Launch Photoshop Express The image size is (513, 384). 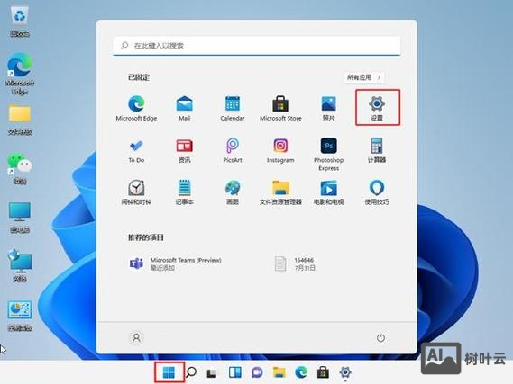coord(328,155)
